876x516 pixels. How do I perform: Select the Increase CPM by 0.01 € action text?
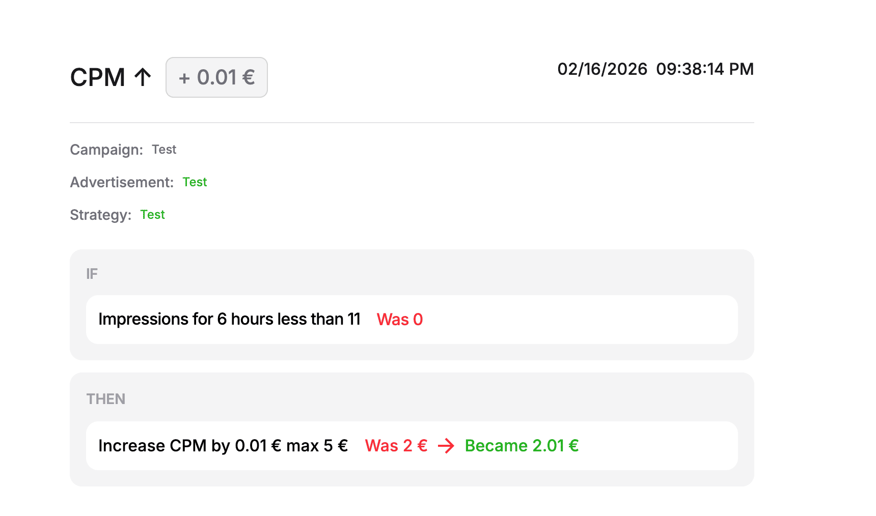coord(223,446)
